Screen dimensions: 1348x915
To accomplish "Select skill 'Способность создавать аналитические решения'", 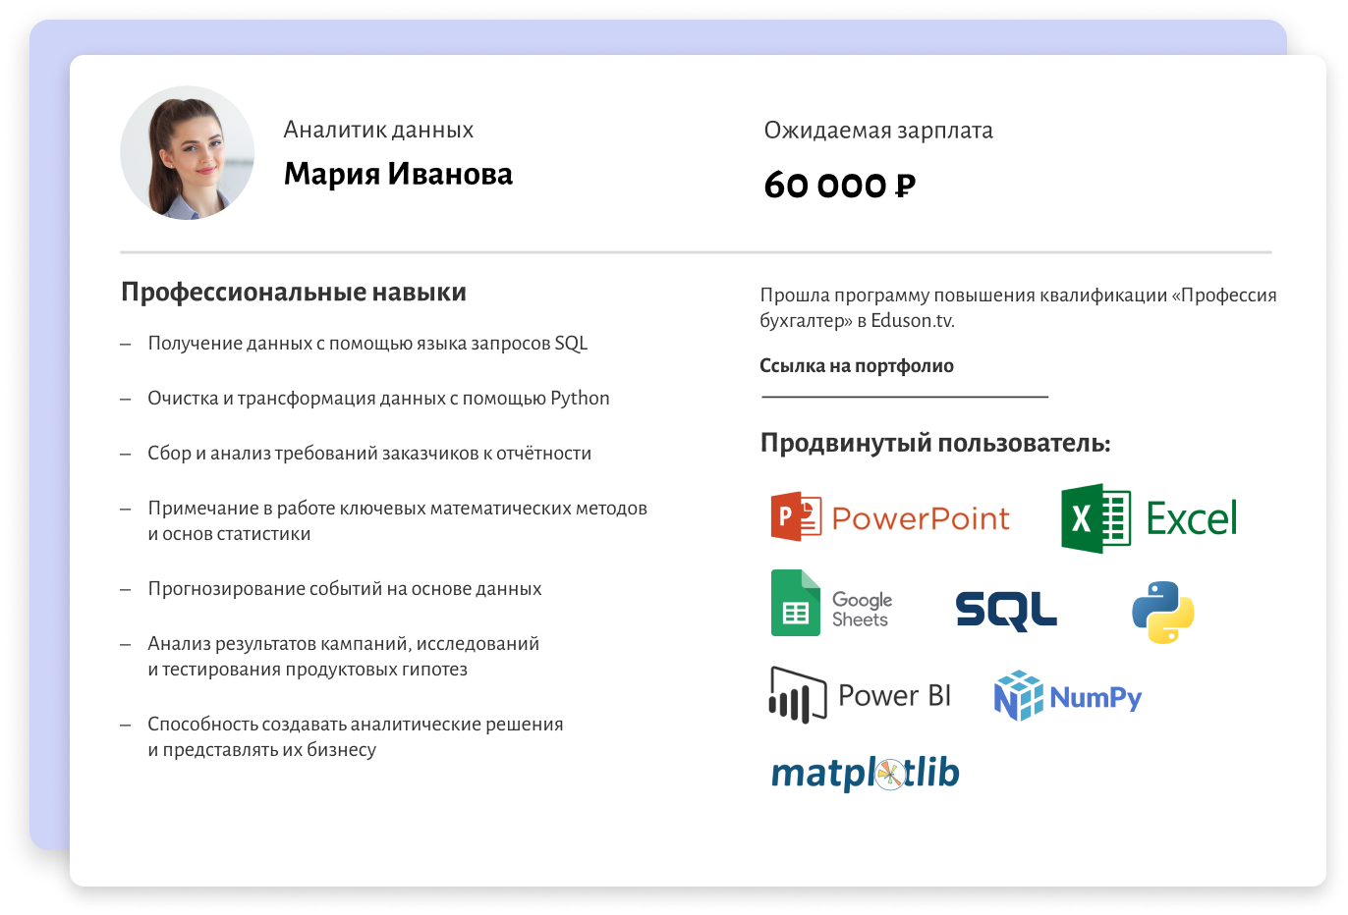I will coord(356,725).
